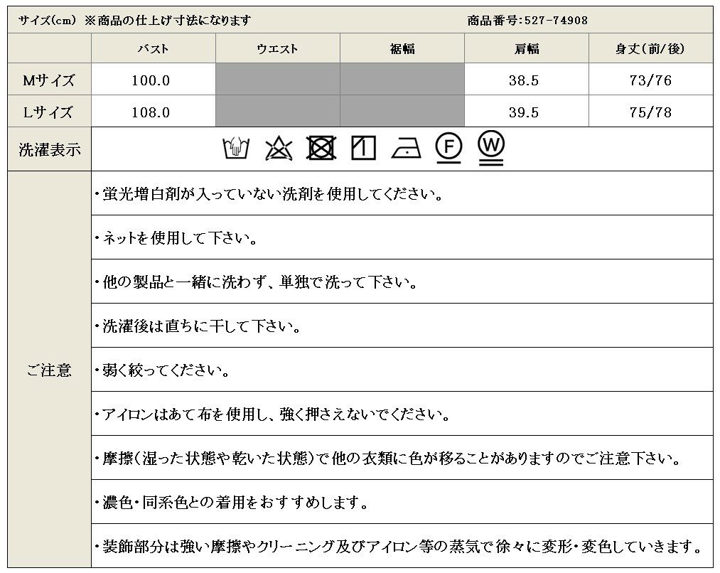Click the Lサイズ bust value 108.0
Image resolution: width=720 pixels, height=573 pixels.
pos(151,112)
